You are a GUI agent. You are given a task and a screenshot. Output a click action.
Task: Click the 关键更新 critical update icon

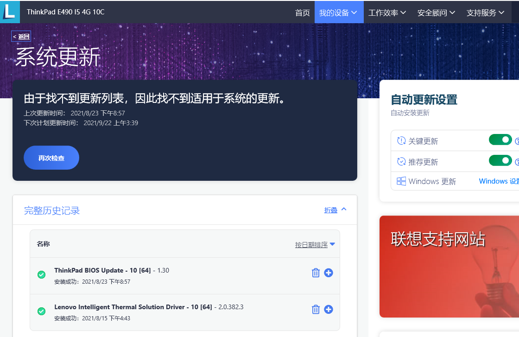pyautogui.click(x=401, y=141)
